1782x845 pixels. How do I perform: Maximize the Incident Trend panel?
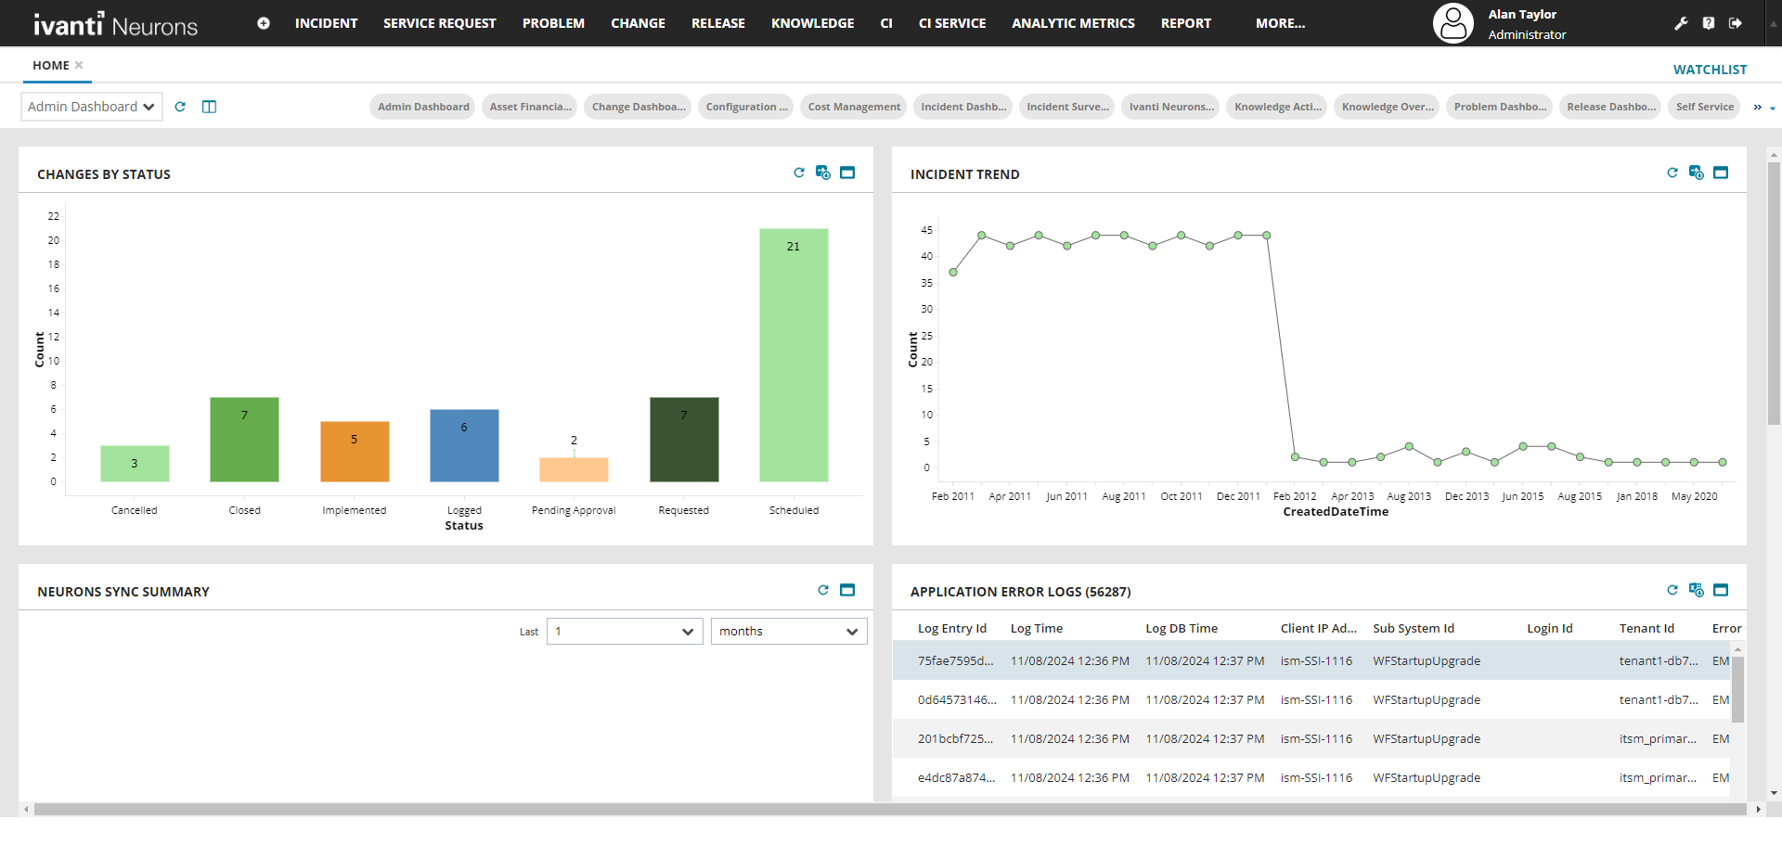point(1721,173)
